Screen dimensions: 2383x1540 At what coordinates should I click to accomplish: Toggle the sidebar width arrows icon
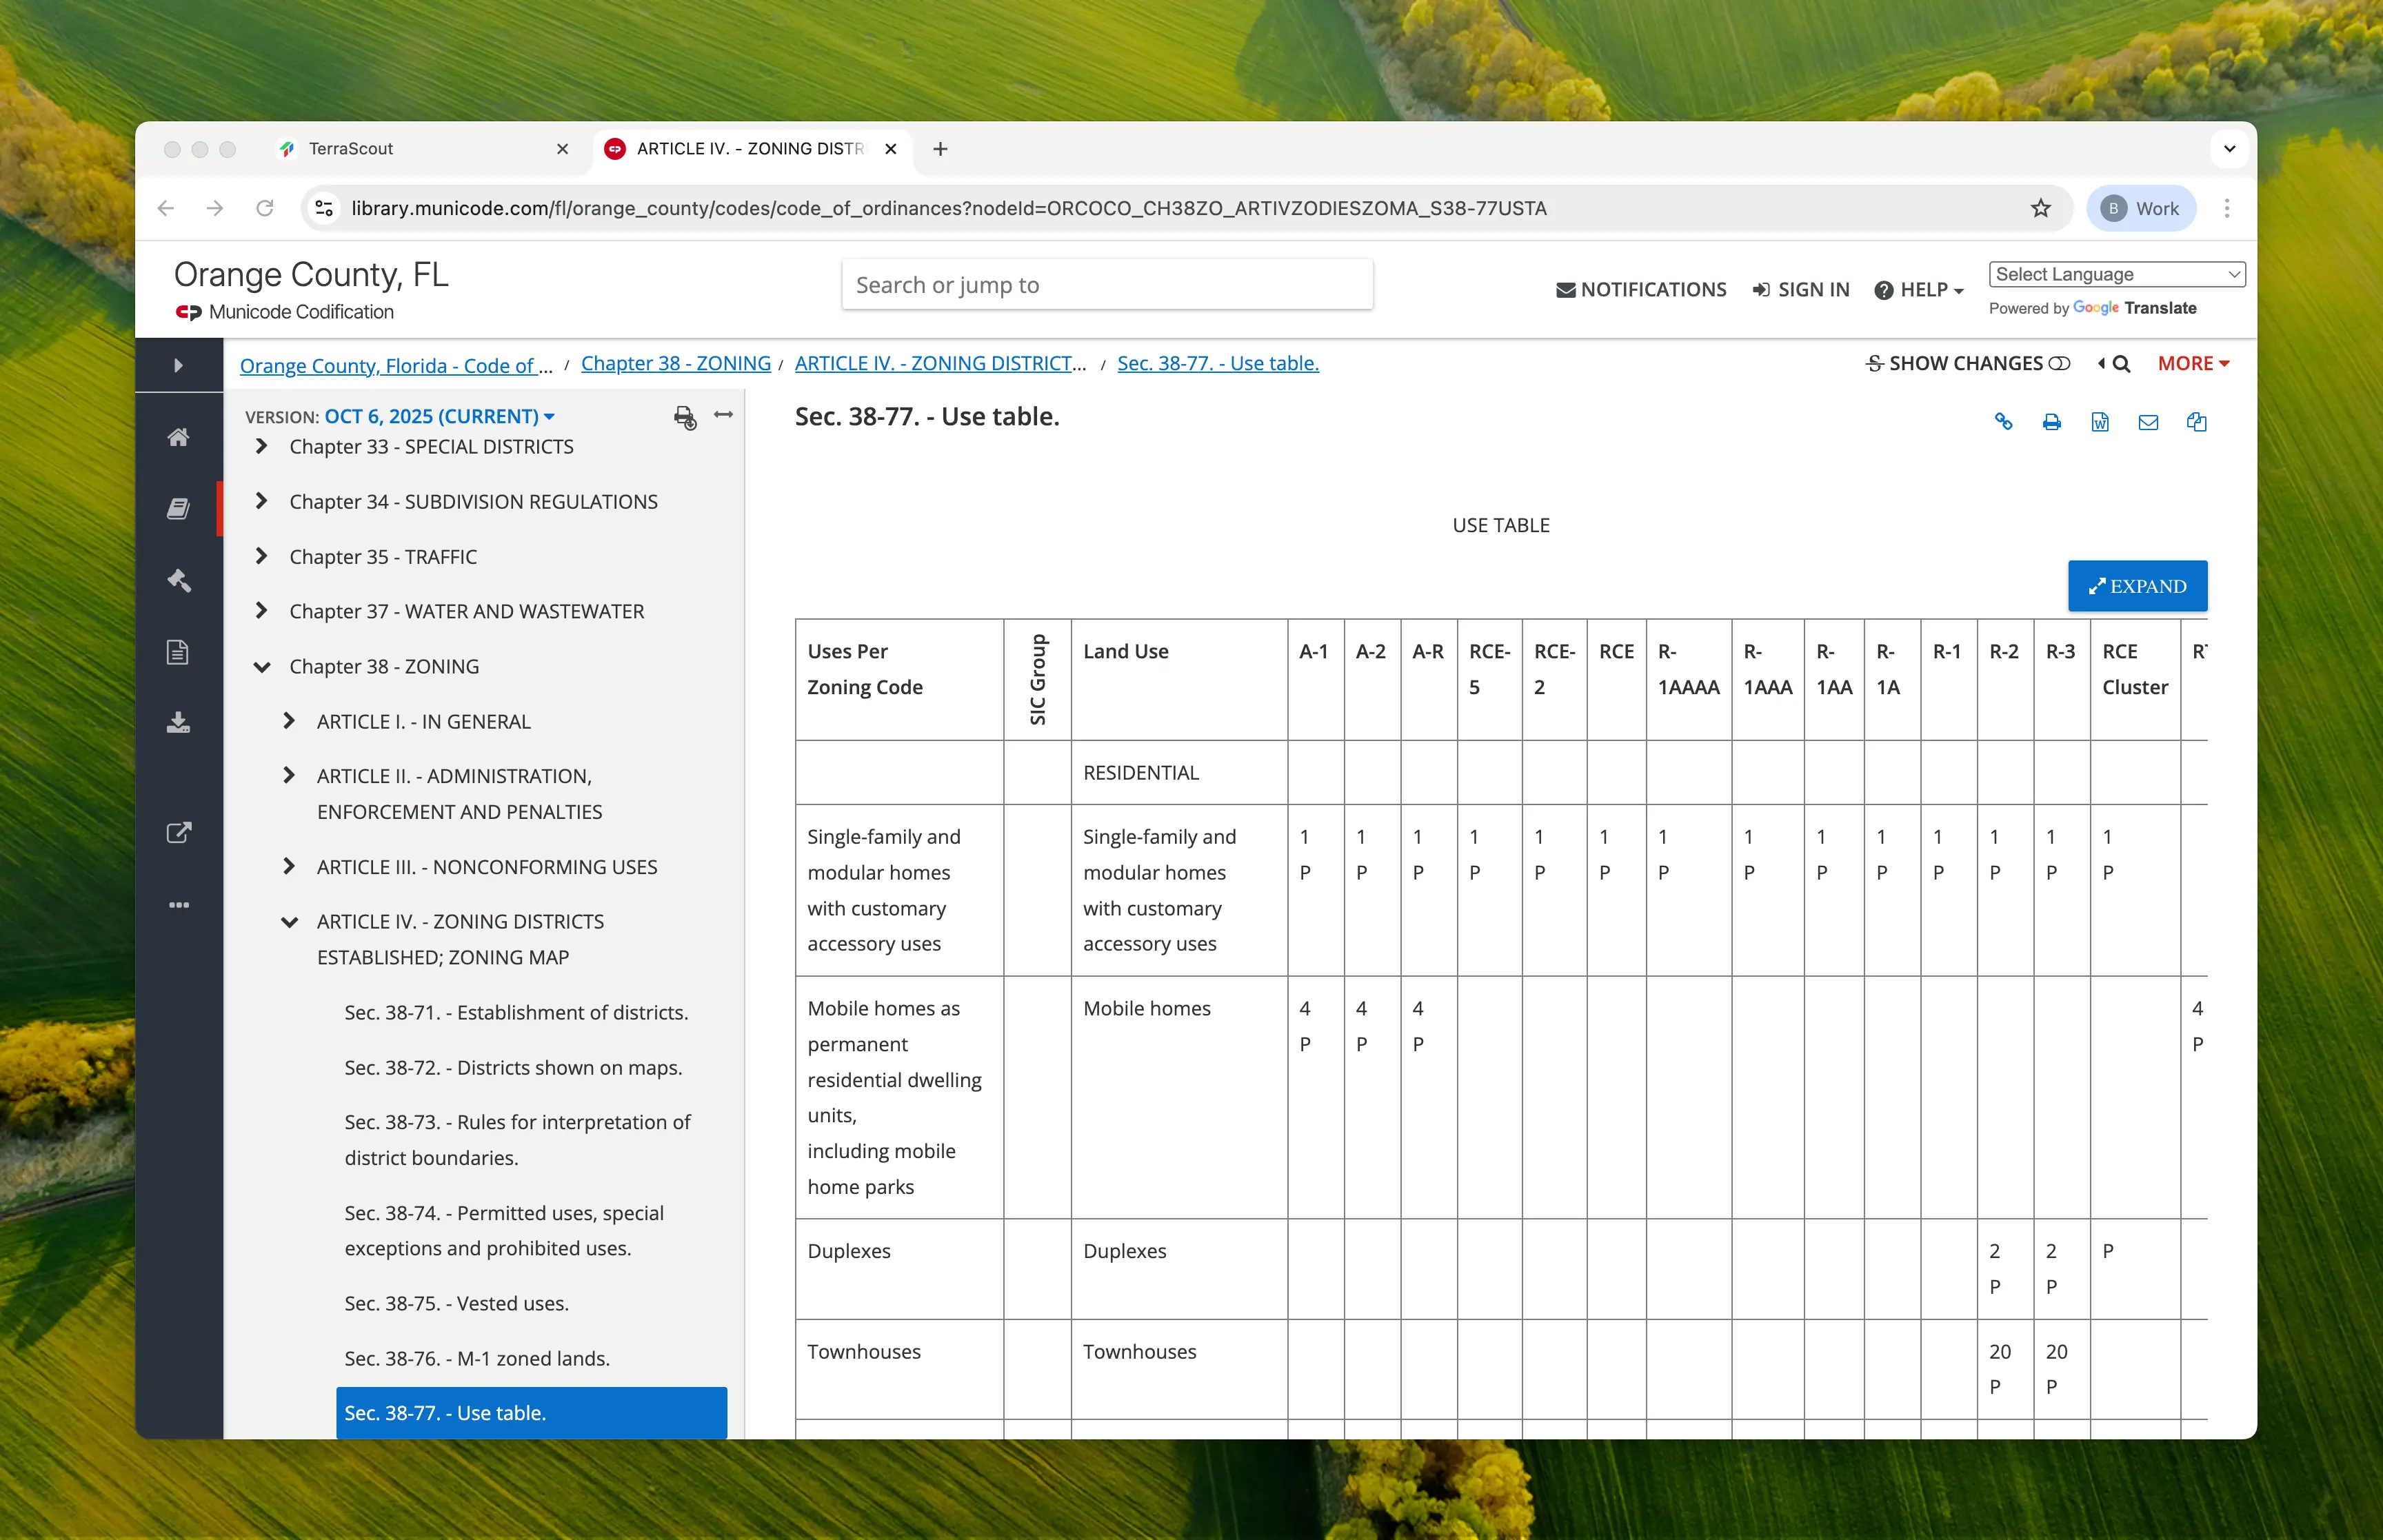723,415
